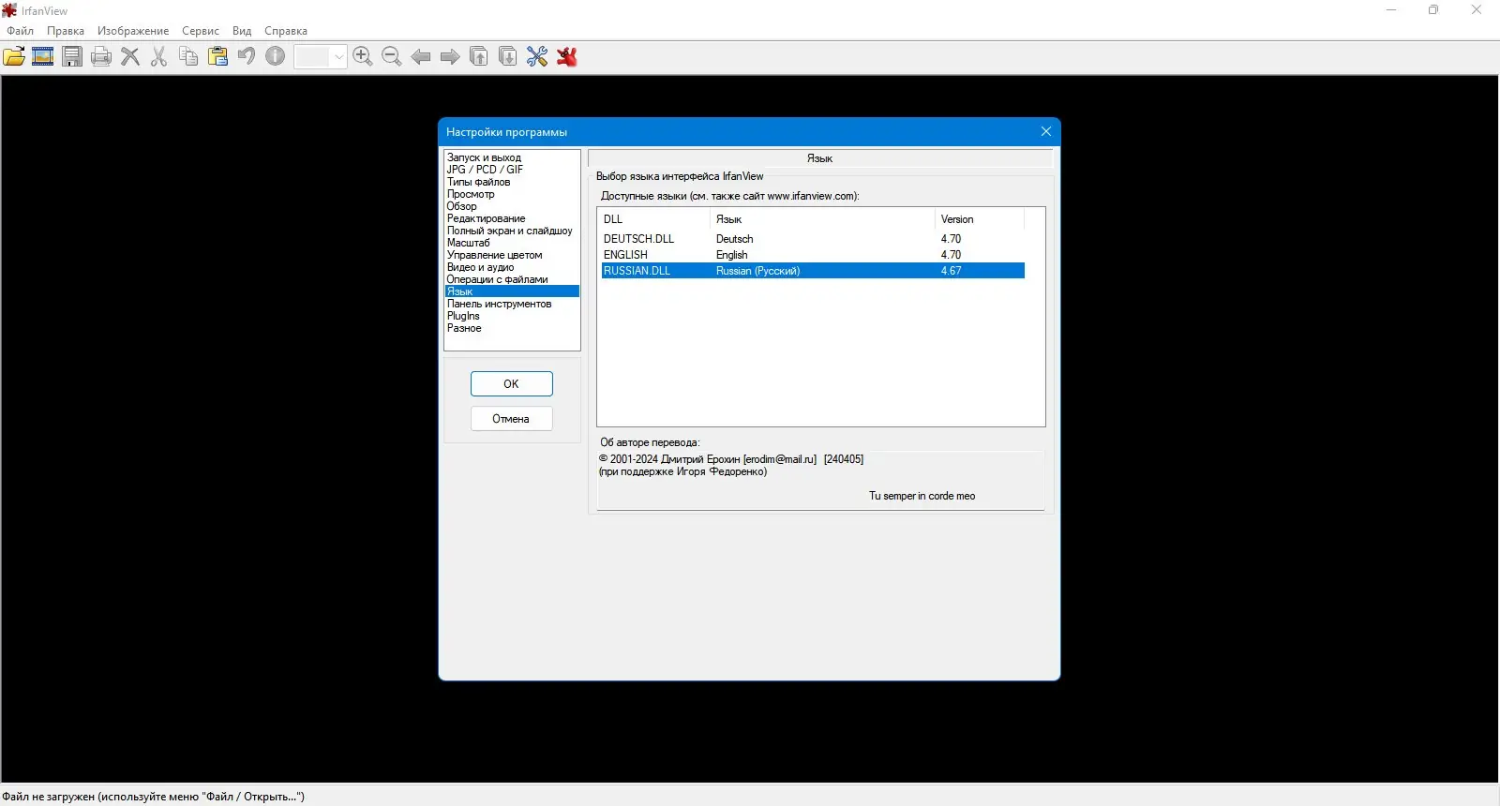Open the Вид menu
Image resolution: width=1500 pixels, height=806 pixels.
(242, 31)
